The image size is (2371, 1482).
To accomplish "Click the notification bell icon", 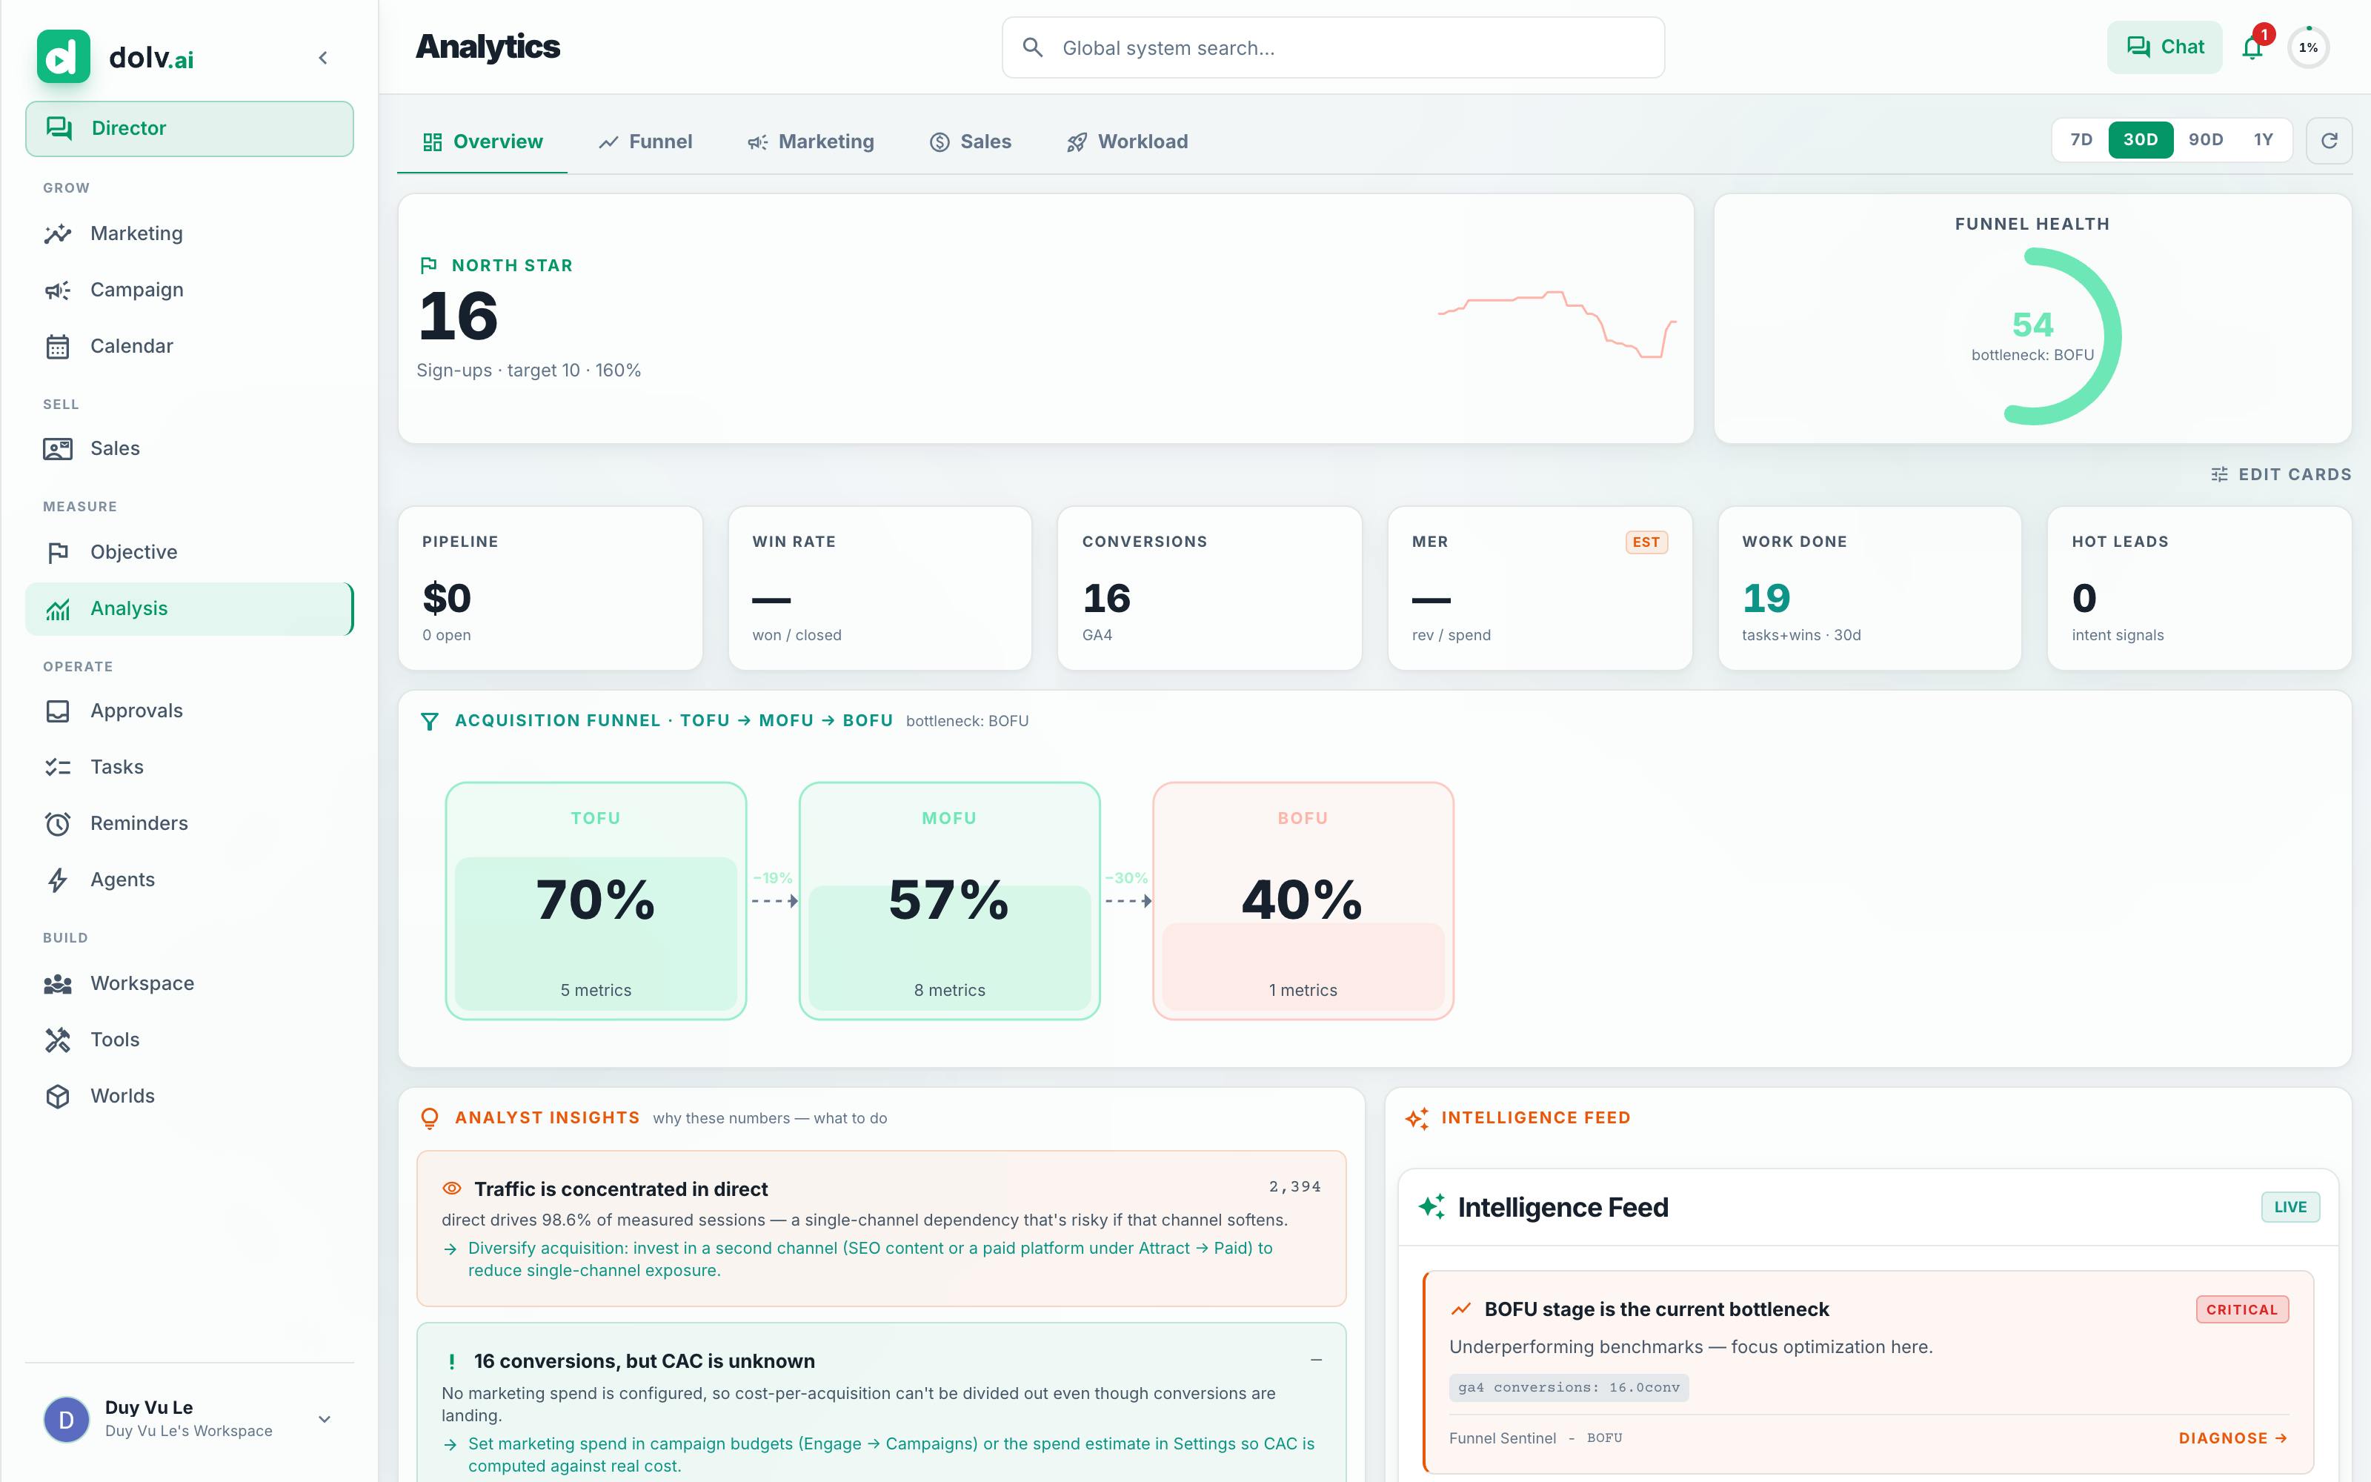I will (2252, 47).
